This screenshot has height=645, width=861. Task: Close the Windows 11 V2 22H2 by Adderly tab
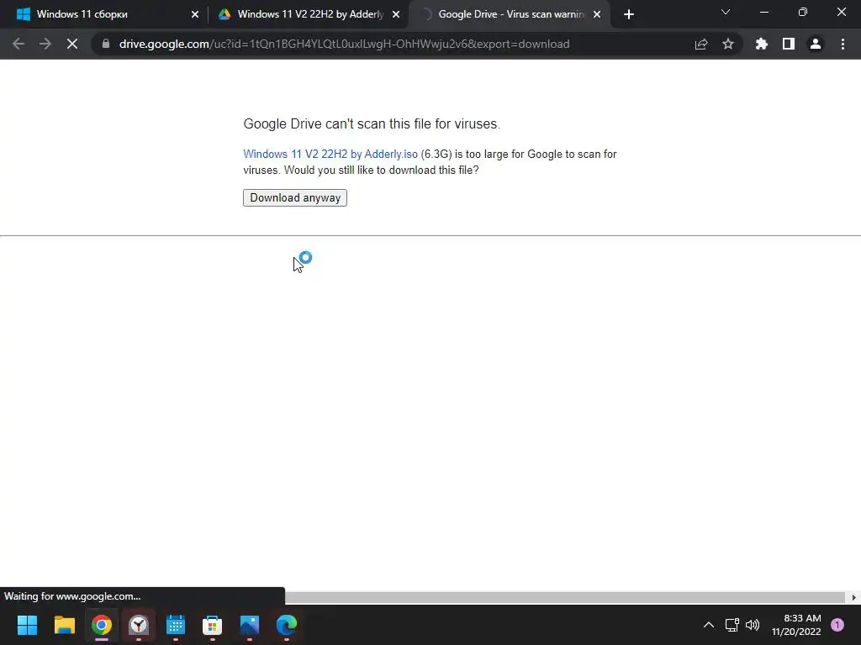(x=396, y=14)
